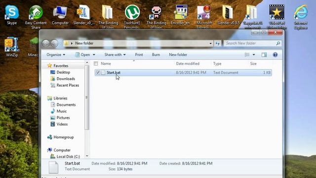Click the Change your view icon
Screen dimensions: 316x178
click(247, 55)
